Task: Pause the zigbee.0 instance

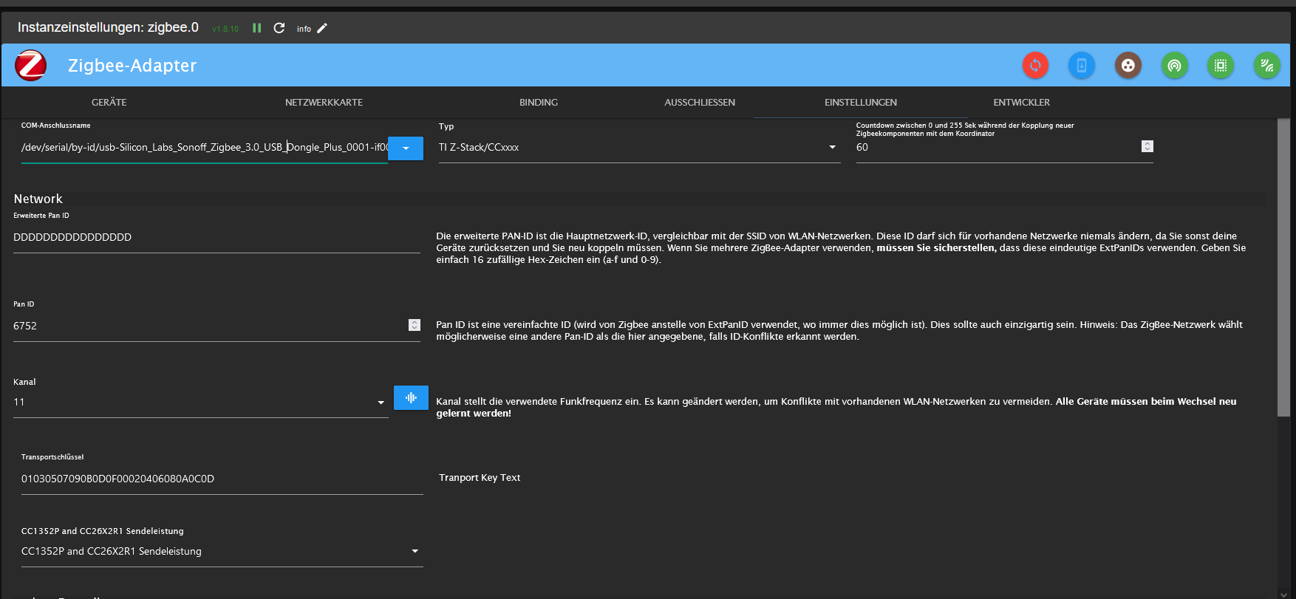Action: coord(257,28)
